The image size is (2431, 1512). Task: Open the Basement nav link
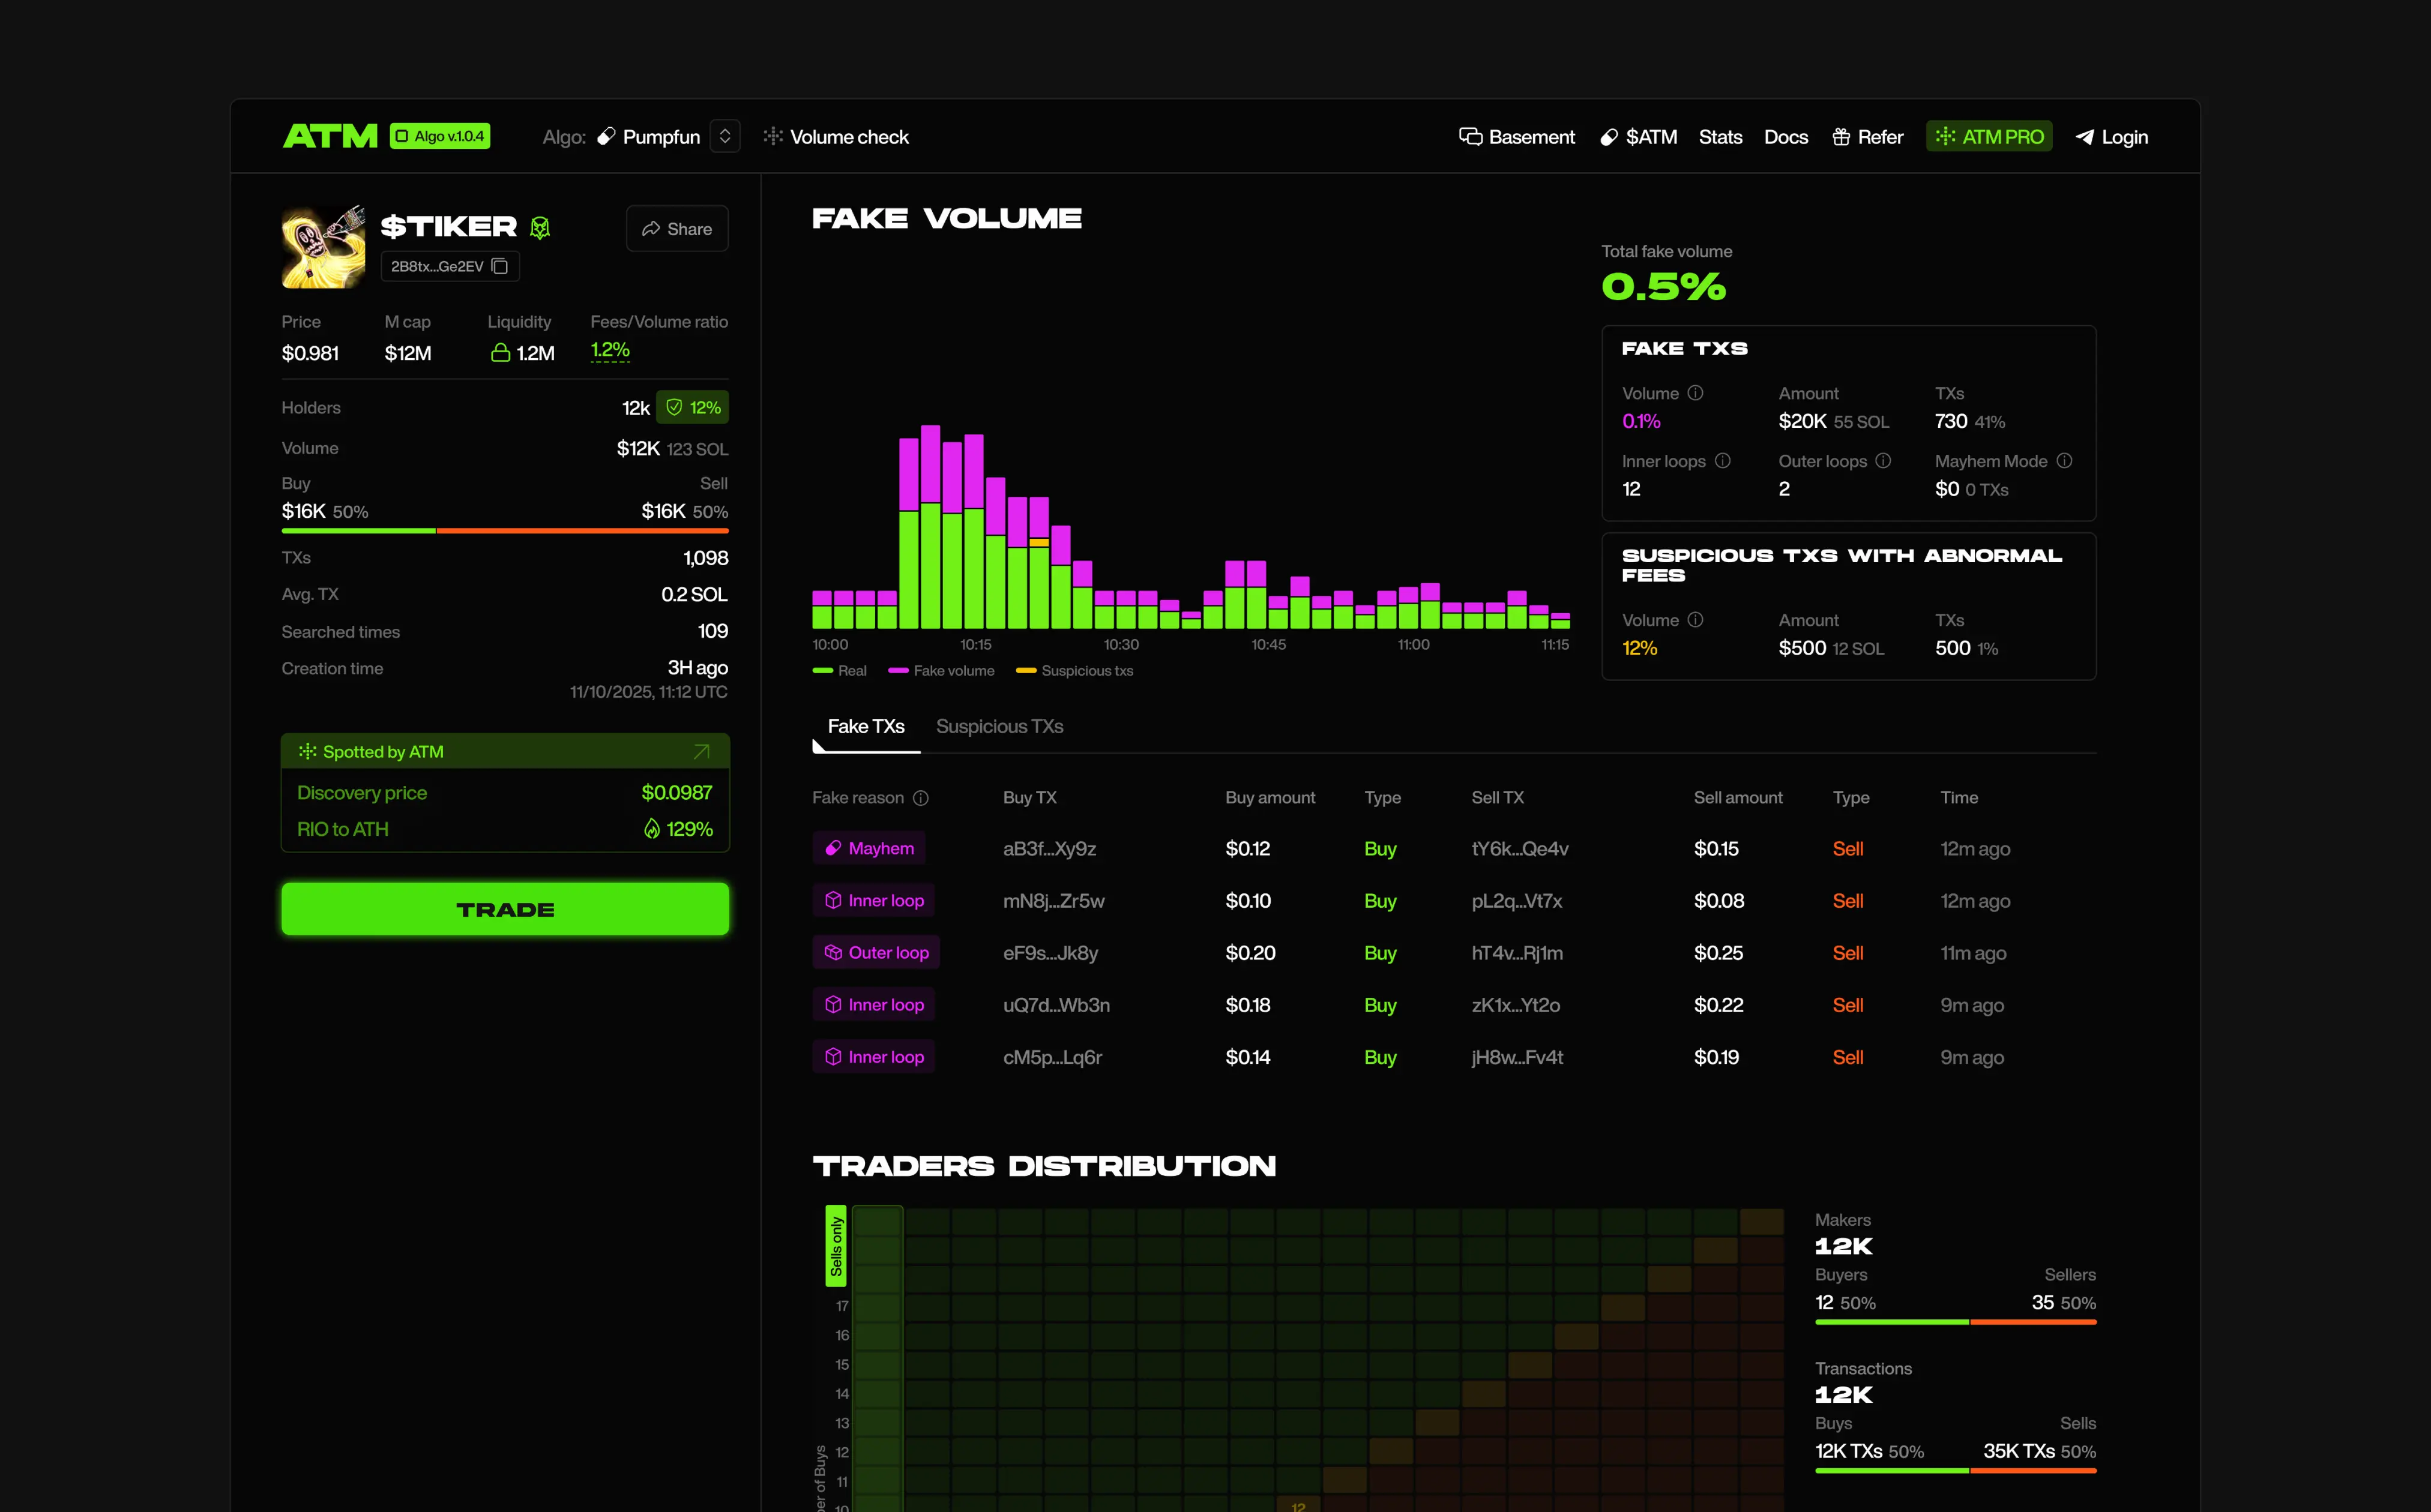pos(1517,137)
